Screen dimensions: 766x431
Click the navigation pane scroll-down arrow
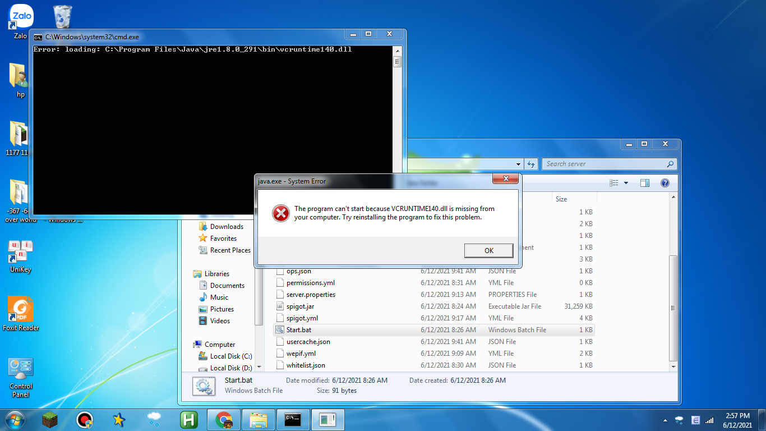[259, 366]
